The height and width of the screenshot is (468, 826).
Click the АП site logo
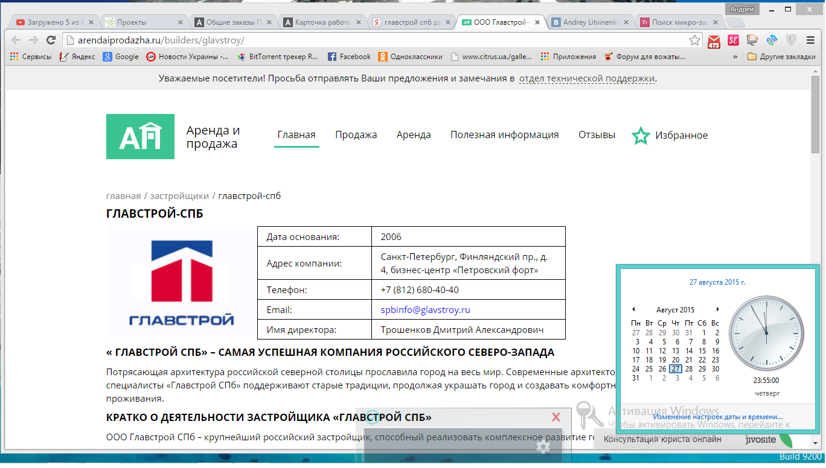click(x=140, y=136)
